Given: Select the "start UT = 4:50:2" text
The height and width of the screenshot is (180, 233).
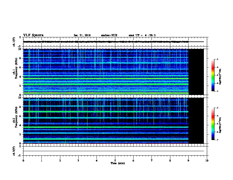Looking at the screenshot, I should (x=142, y=35).
